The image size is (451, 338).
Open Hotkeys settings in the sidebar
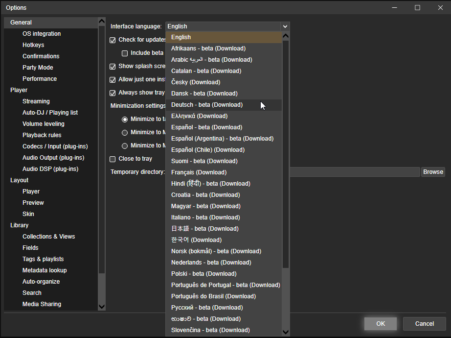click(x=33, y=45)
